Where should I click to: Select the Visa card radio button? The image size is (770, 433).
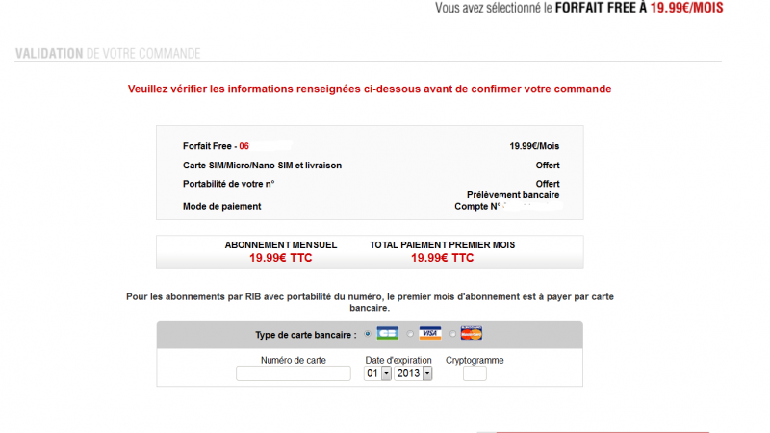coord(410,334)
